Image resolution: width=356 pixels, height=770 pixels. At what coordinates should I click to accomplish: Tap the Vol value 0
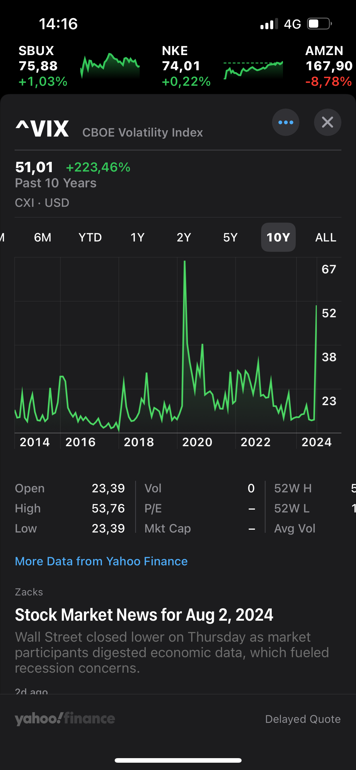pos(251,488)
